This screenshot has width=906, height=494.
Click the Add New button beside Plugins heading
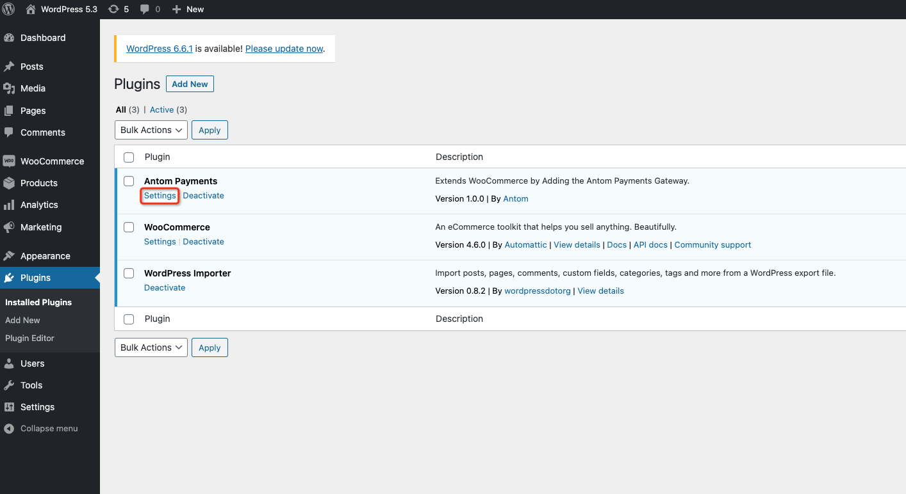click(x=190, y=84)
